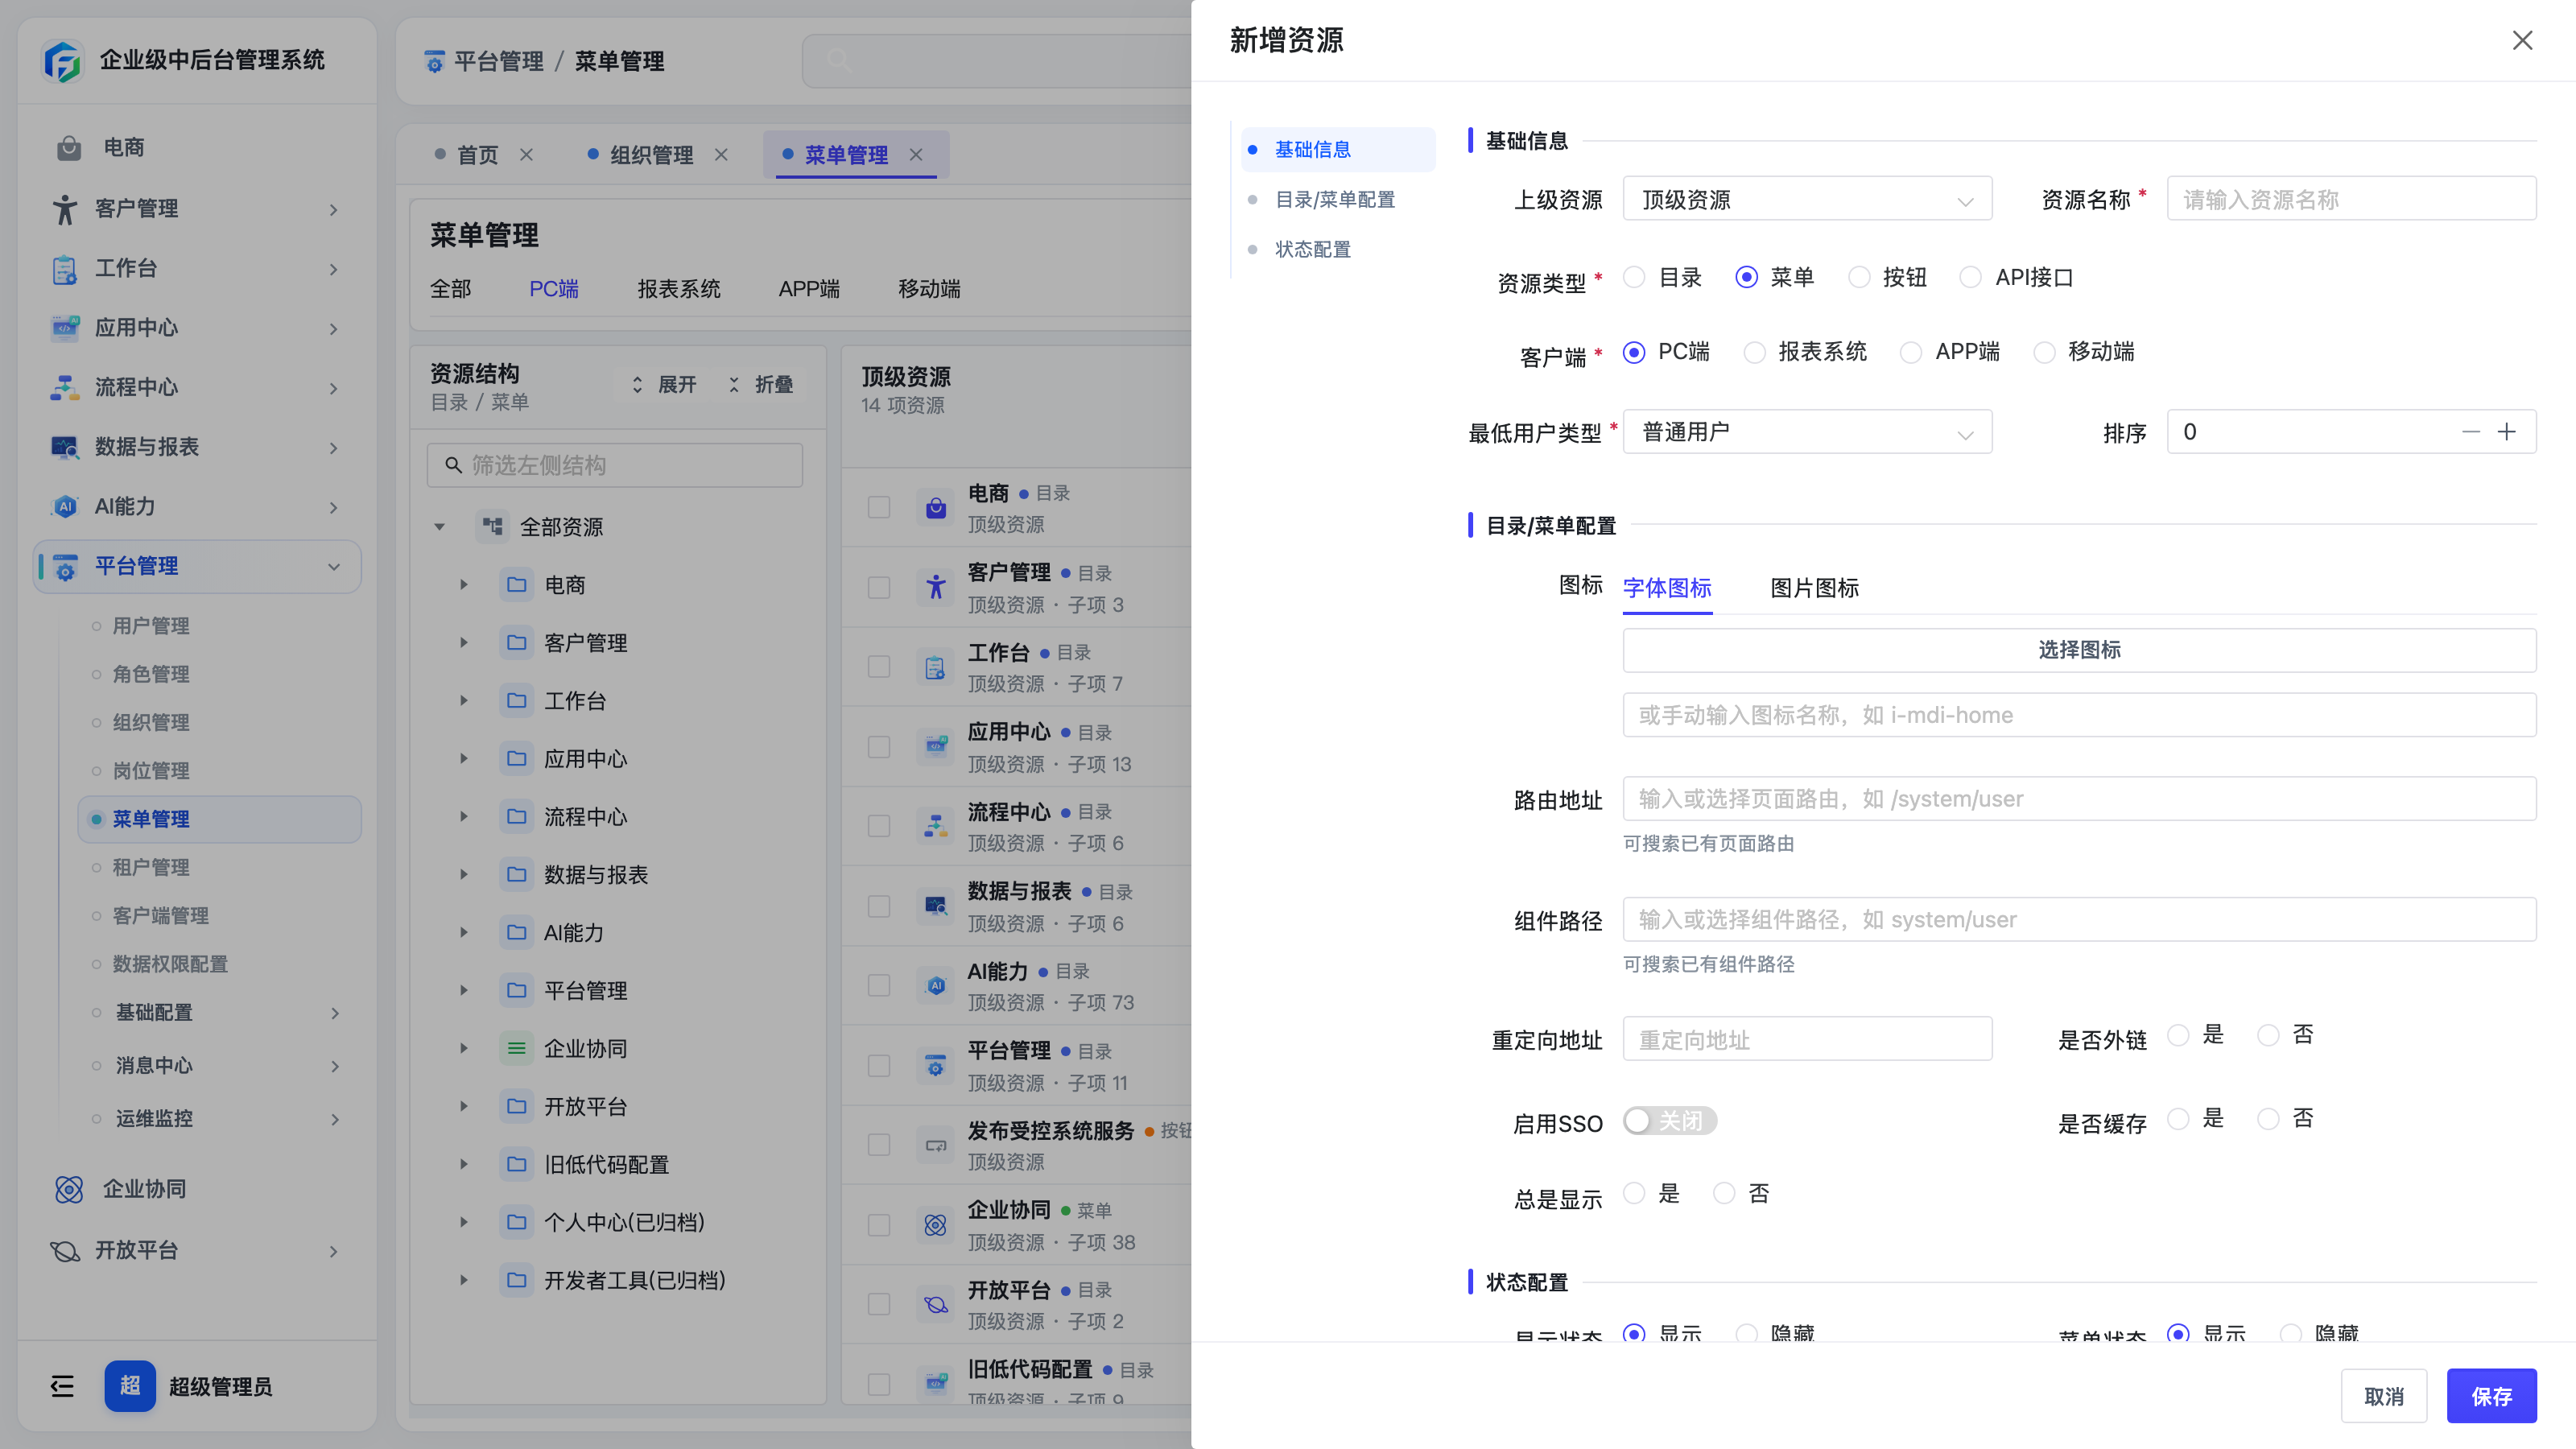The image size is (2576, 1449).
Task: Collapse the 平台管理 sidebar menu chevron
Action: click(x=334, y=567)
